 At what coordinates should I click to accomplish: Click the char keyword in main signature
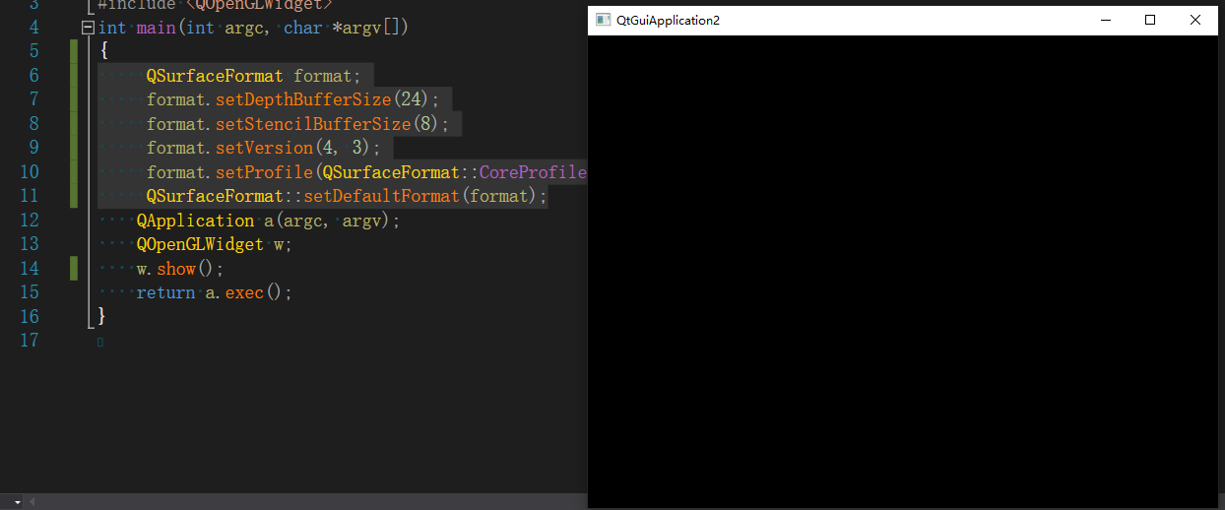303,28
